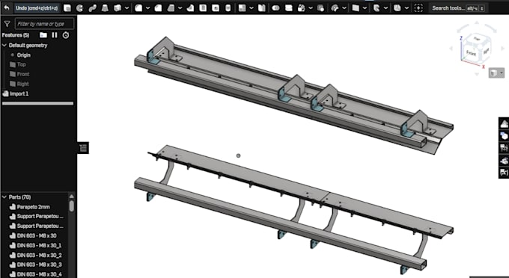The width and height of the screenshot is (509, 278).
Task: Select the Extrude tool
Action: pyautogui.click(x=67, y=8)
